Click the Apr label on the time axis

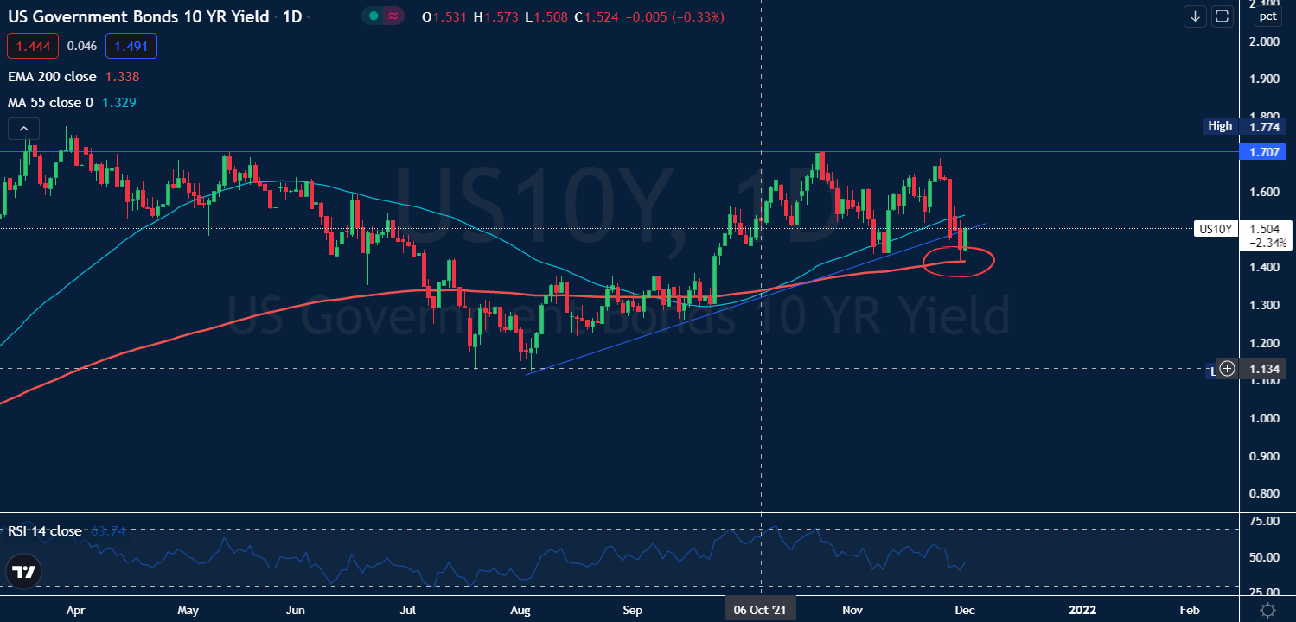75,610
